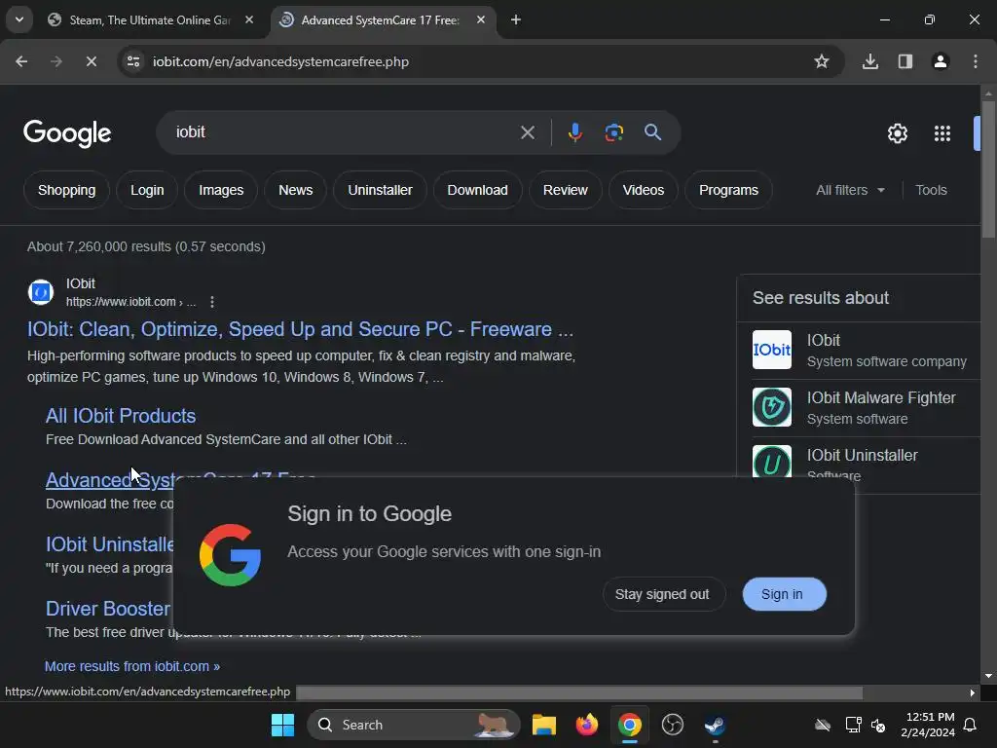
Task: Close the Advanced SystemCare tab
Action: [481, 19]
